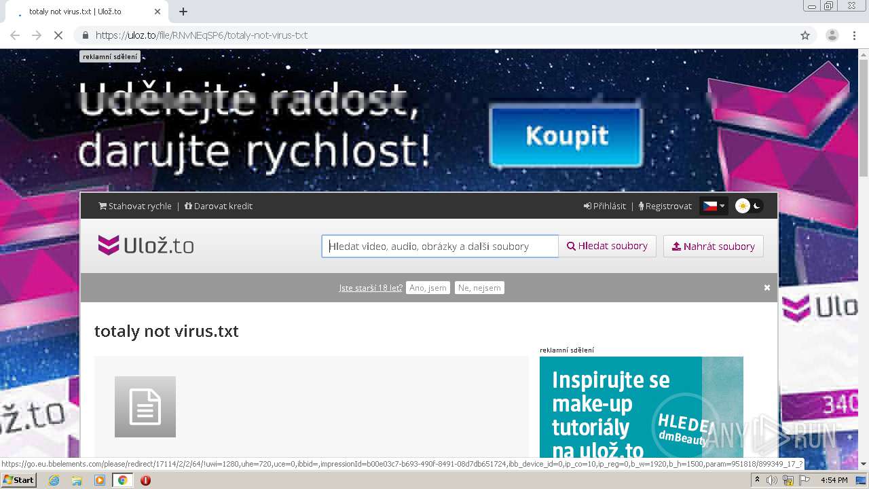Click the browser forward arrow
Viewport: 869px width, 489px height.
click(x=37, y=35)
